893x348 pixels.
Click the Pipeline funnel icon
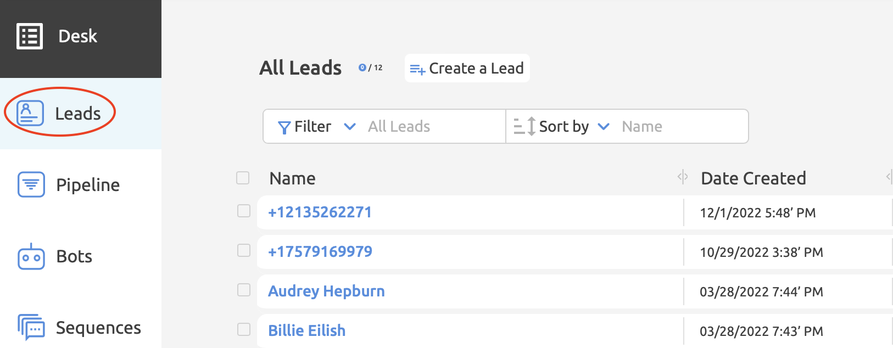click(31, 184)
